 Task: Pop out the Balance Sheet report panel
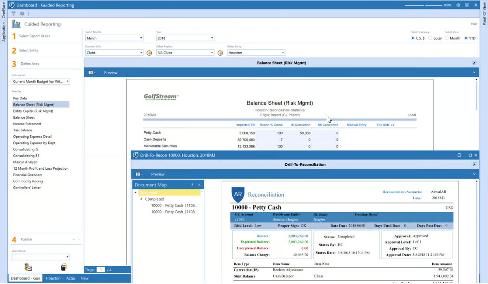tap(474, 63)
